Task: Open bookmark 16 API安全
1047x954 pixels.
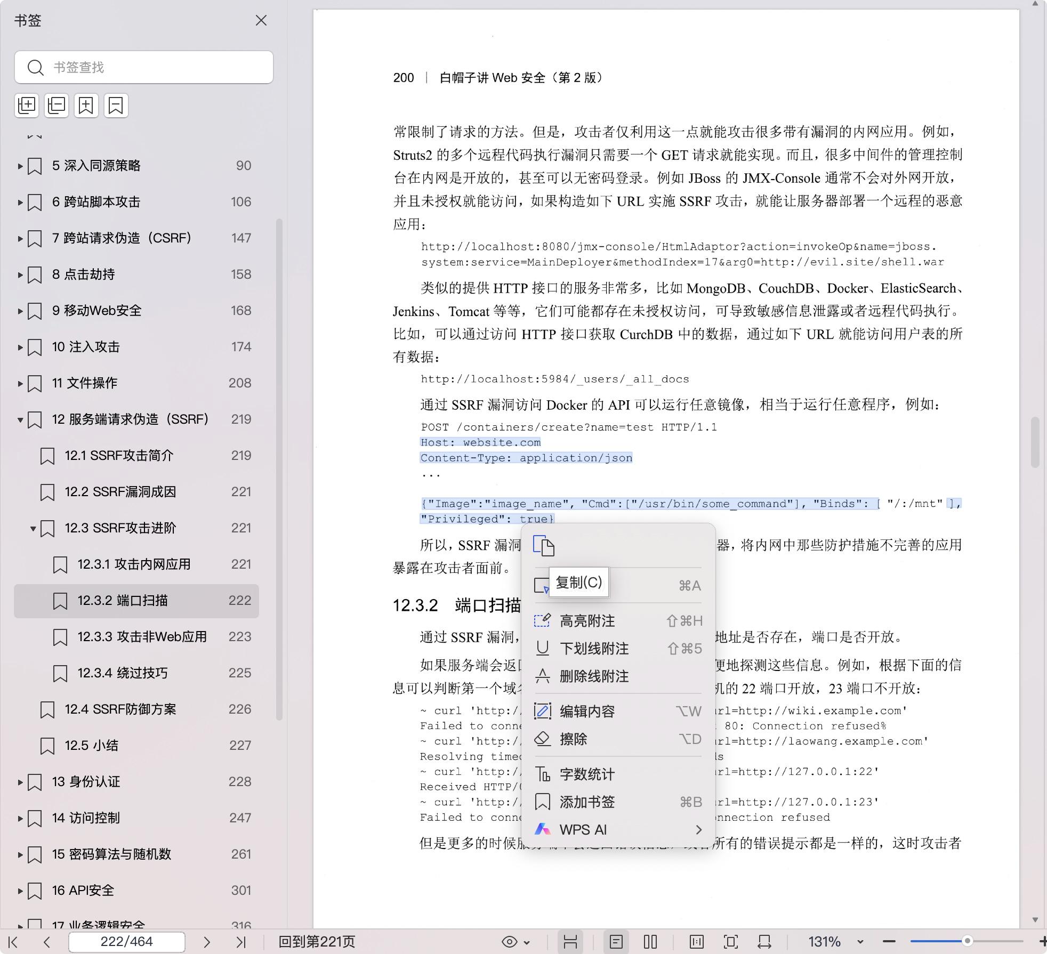Action: tap(136, 891)
